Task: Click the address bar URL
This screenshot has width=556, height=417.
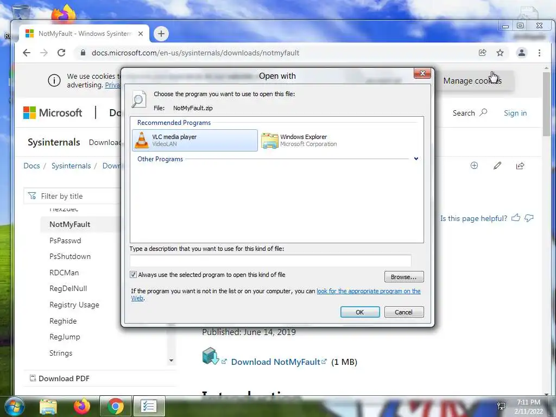Action: tap(195, 53)
